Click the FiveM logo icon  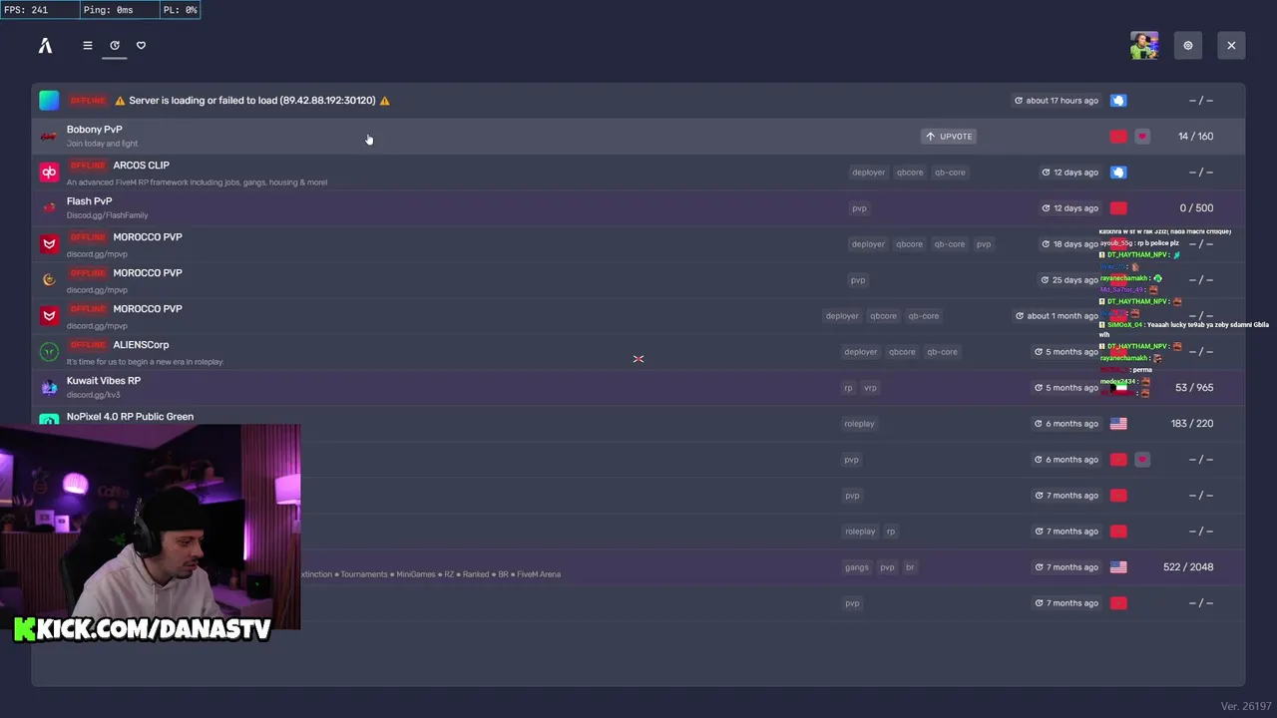[x=45, y=45]
